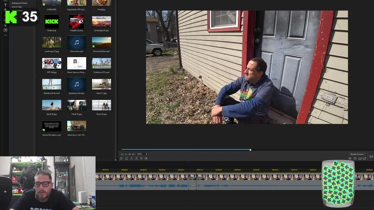Viewport: 374px width, 210px height.
Task: Select the green KICK Green.png thumbnail
Action: pyautogui.click(x=52, y=21)
